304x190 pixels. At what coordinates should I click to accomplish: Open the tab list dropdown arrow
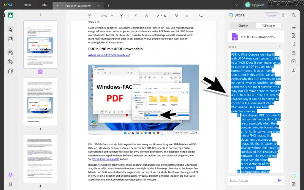pos(57,6)
